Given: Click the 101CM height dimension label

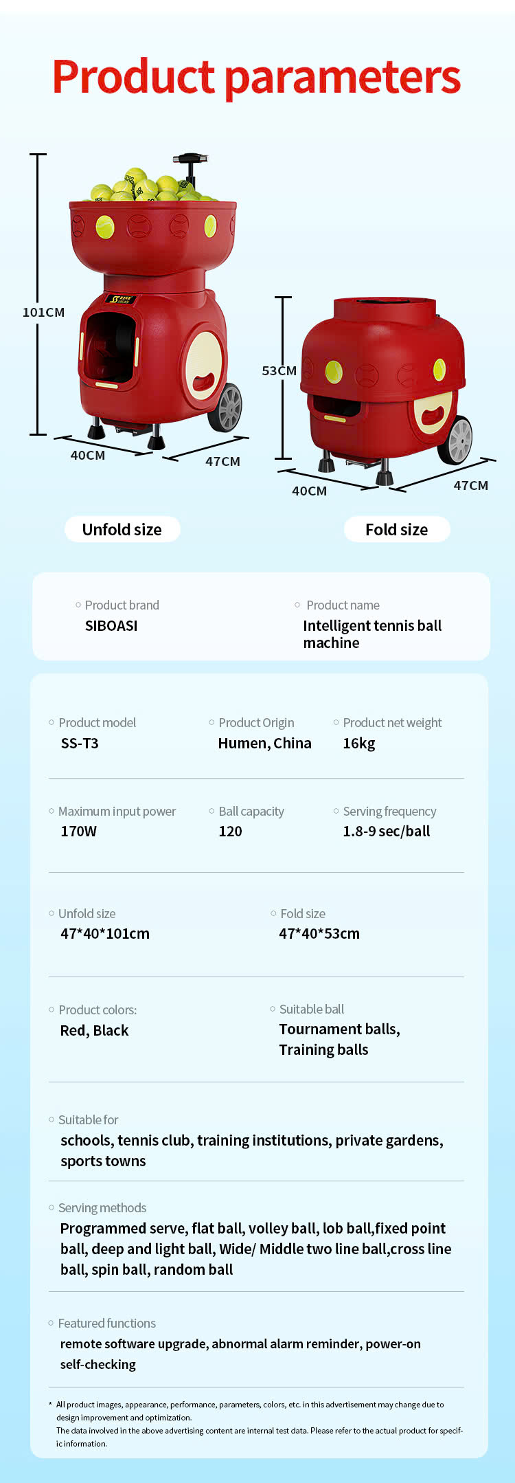Looking at the screenshot, I should pyautogui.click(x=43, y=312).
